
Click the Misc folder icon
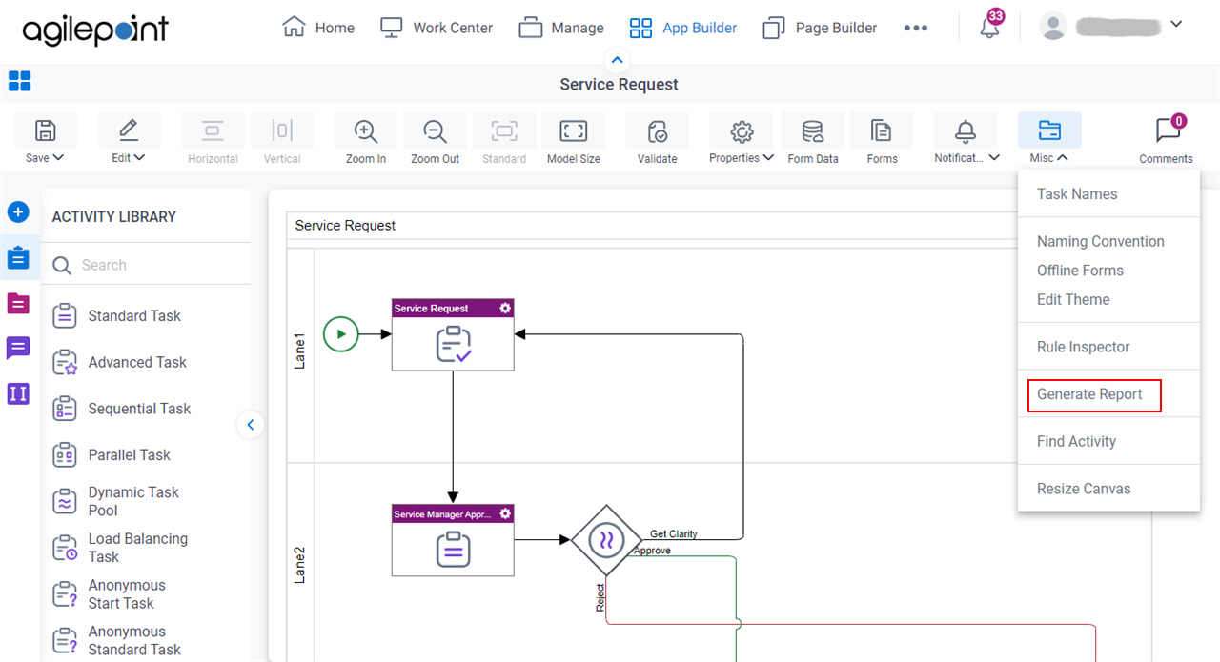(x=1049, y=130)
